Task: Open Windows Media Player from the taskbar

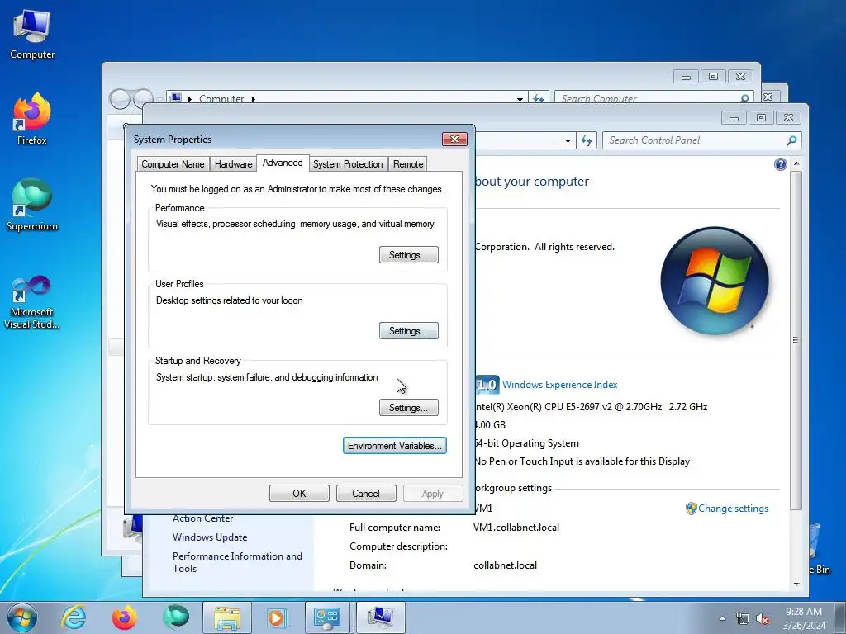Action: [x=278, y=617]
